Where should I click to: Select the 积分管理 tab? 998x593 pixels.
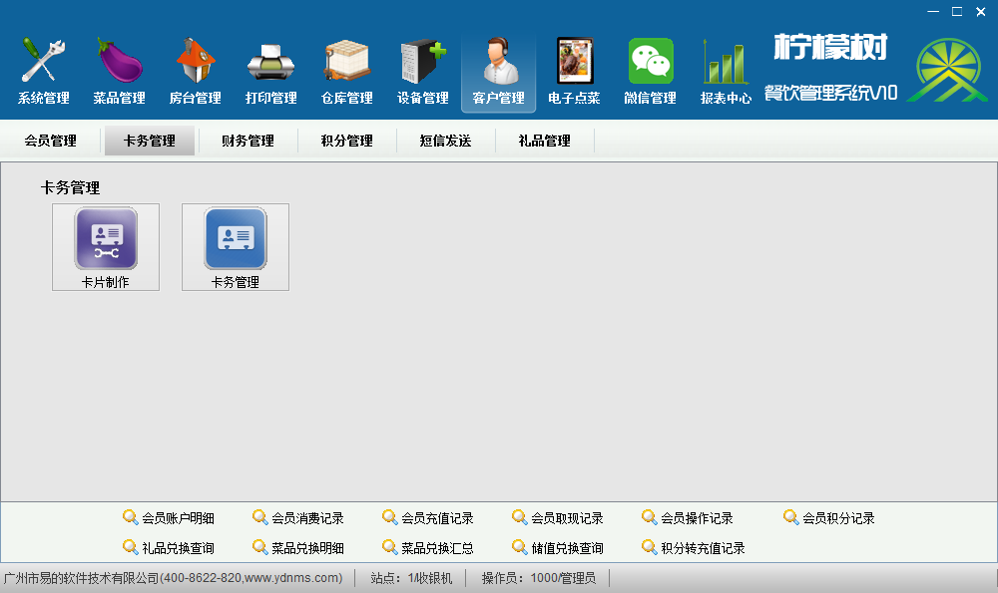[x=346, y=142]
